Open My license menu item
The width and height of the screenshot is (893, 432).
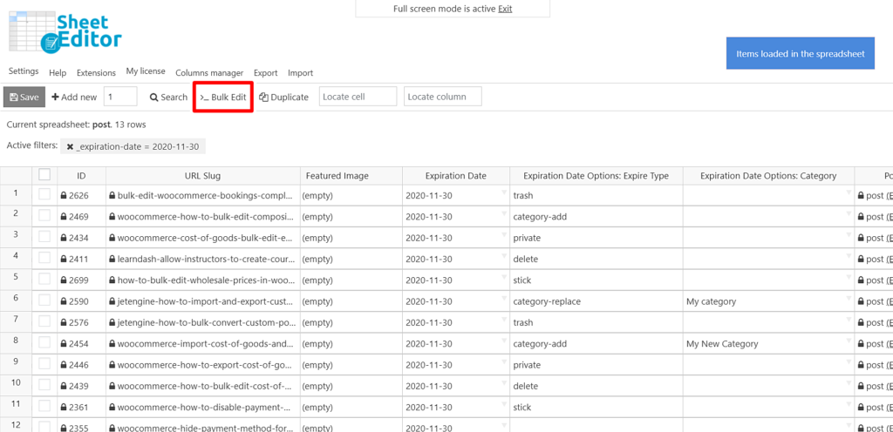pyautogui.click(x=146, y=71)
